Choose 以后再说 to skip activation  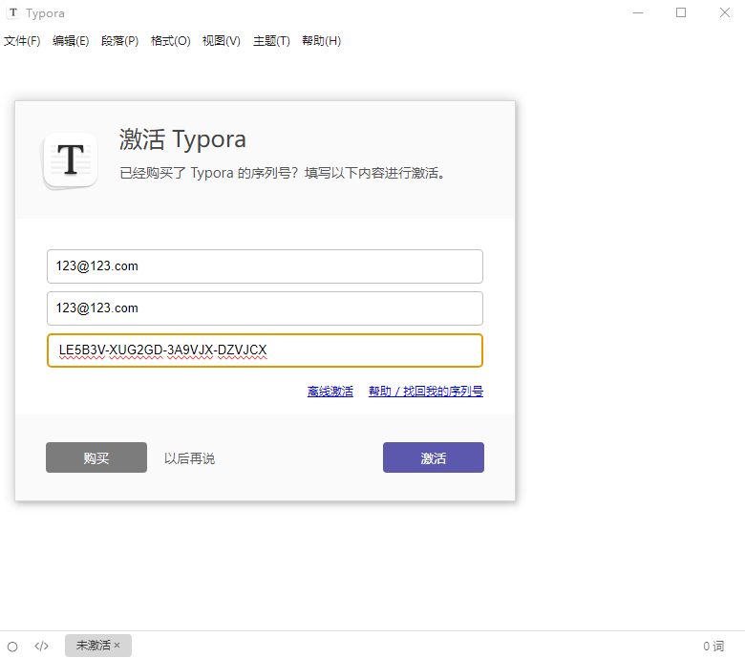click(189, 458)
